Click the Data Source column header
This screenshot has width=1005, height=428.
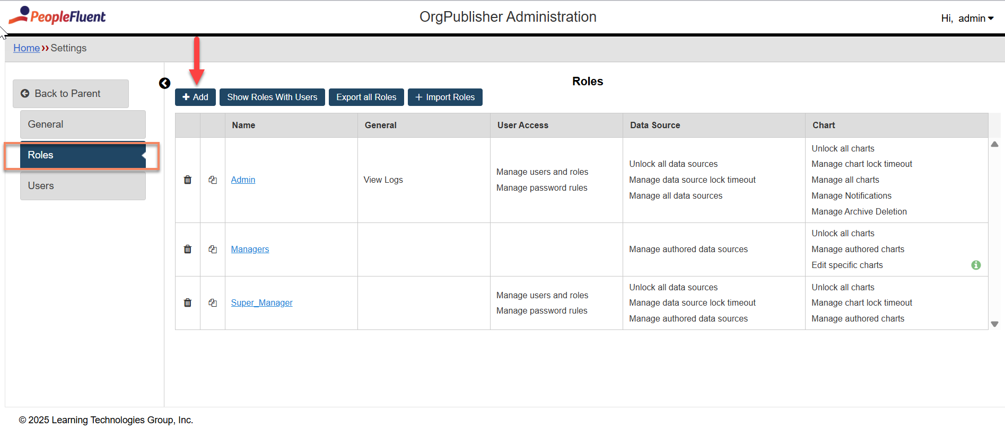714,125
